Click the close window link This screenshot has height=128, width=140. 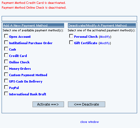tap(89, 122)
